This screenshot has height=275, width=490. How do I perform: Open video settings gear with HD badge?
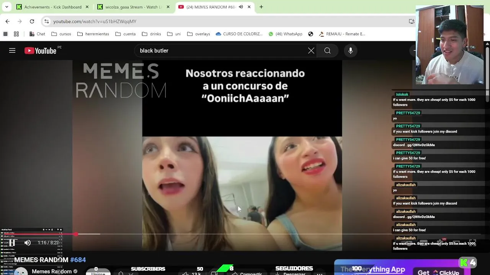440,243
